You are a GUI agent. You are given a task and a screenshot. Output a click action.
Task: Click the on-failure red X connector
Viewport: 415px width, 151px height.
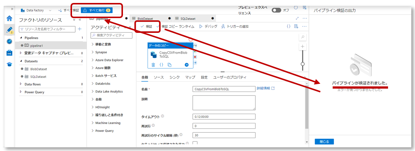(x=195, y=57)
